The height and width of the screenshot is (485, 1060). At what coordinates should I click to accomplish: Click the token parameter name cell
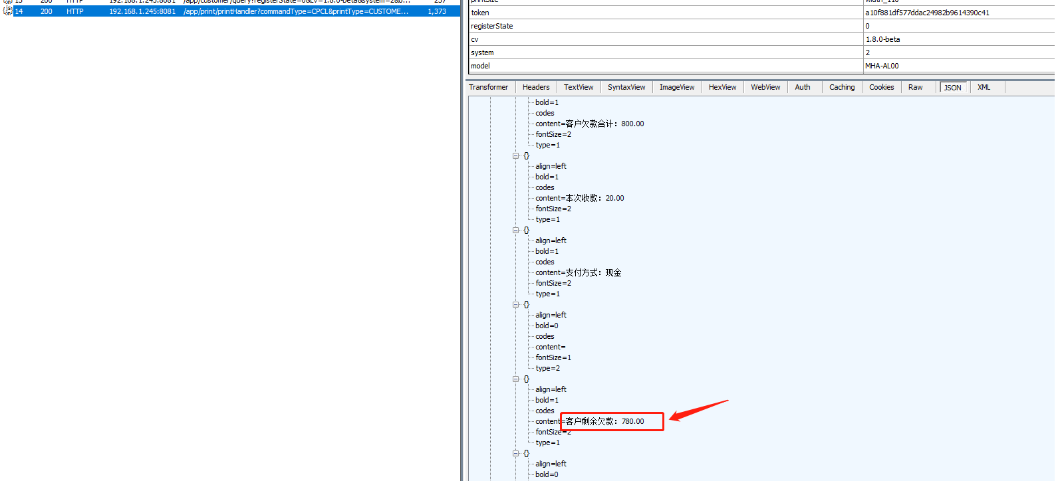tap(666, 13)
